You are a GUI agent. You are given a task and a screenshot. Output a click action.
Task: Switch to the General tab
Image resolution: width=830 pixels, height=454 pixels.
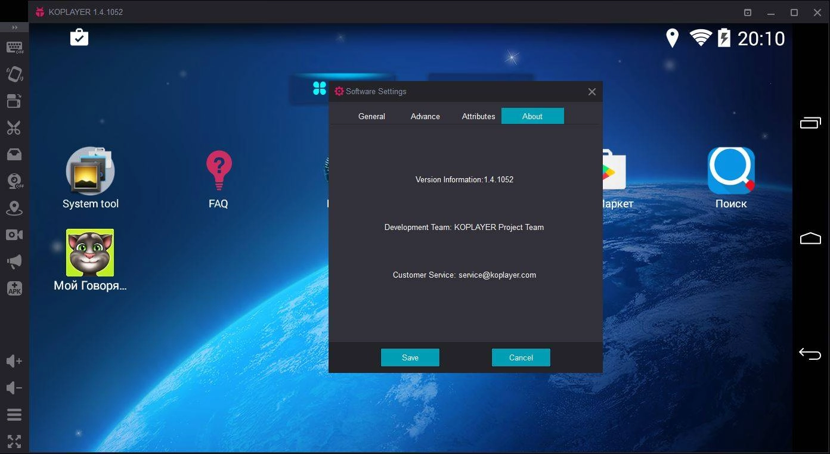(371, 116)
